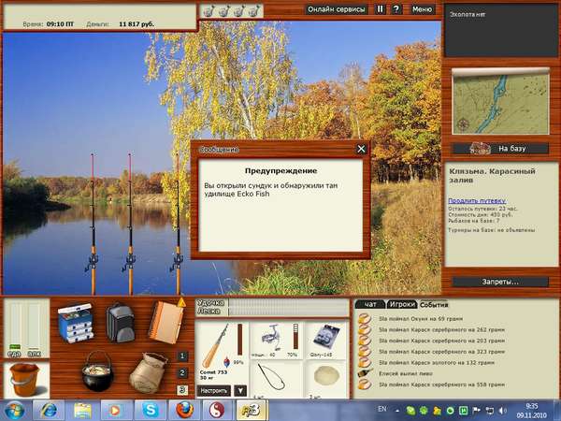Select the spinning reel slot
Image resolution: width=561 pixels, height=421 pixels.
[276, 341]
